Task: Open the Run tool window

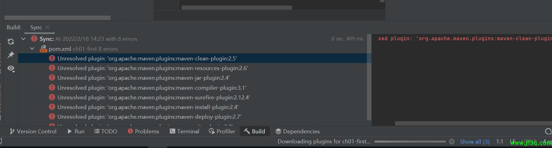Action: pyautogui.click(x=76, y=131)
